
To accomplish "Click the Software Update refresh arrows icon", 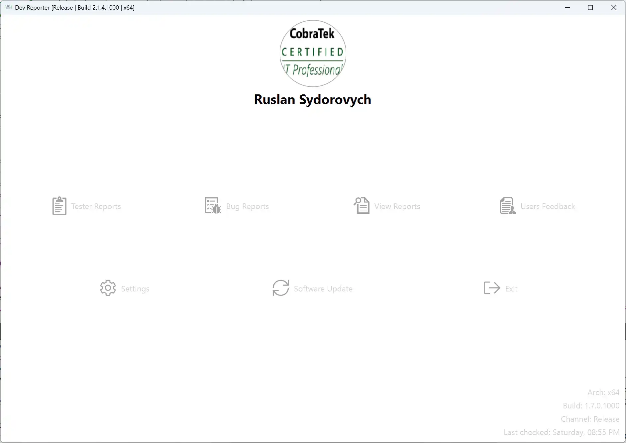I will [281, 288].
